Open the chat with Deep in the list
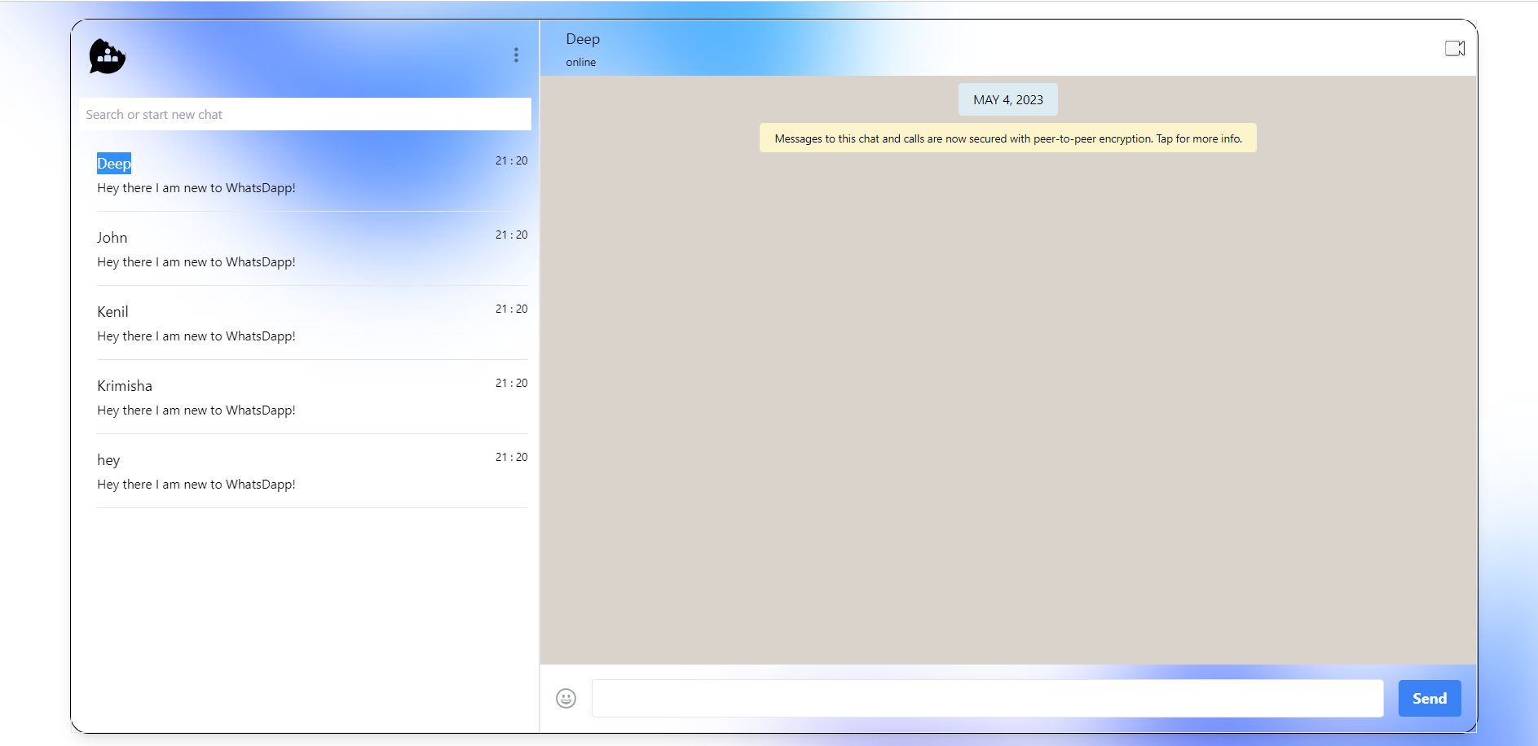This screenshot has width=1538, height=746. (x=312, y=174)
